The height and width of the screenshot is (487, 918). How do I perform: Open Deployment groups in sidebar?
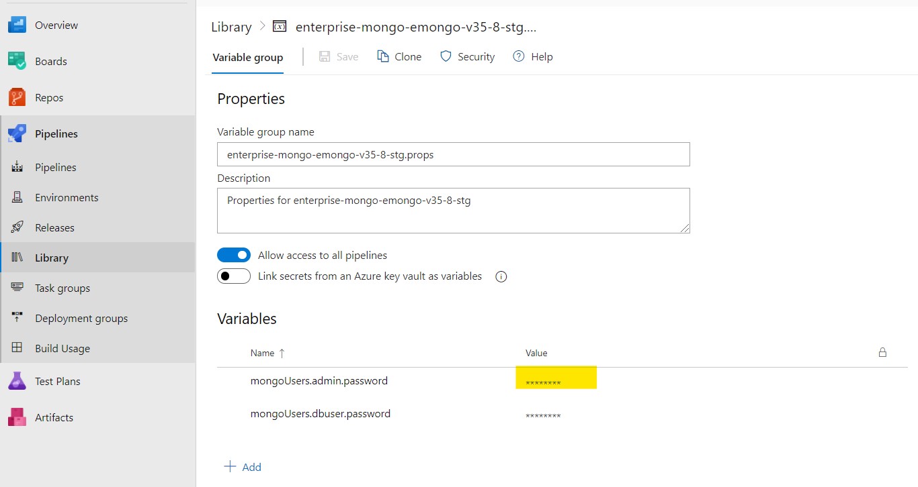(x=81, y=318)
